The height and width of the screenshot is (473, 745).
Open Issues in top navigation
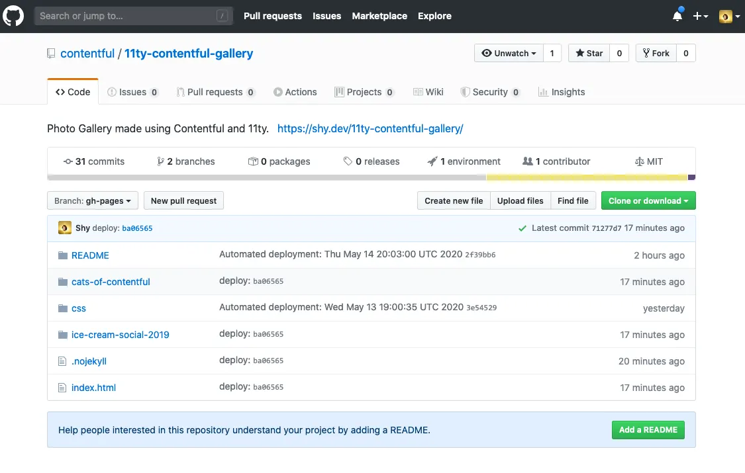327,16
